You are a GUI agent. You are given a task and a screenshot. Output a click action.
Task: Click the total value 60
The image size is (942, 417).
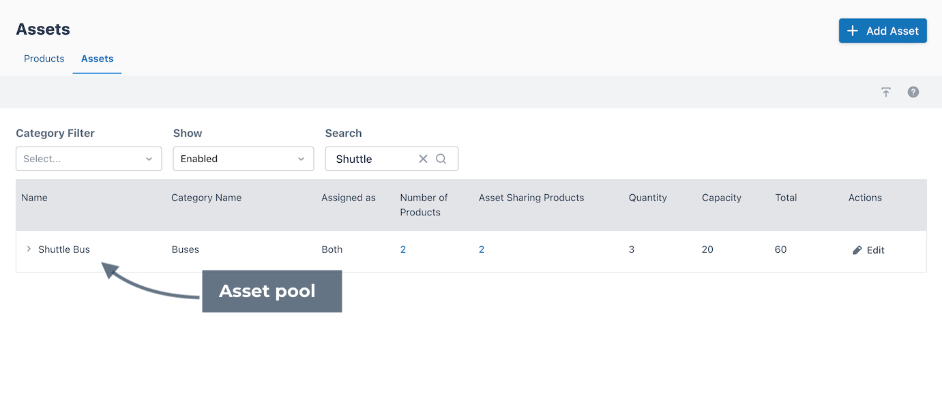[x=781, y=249]
